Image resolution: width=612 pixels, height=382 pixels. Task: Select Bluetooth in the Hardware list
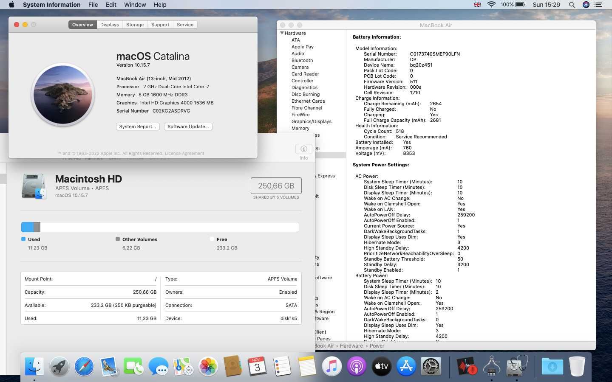[302, 60]
